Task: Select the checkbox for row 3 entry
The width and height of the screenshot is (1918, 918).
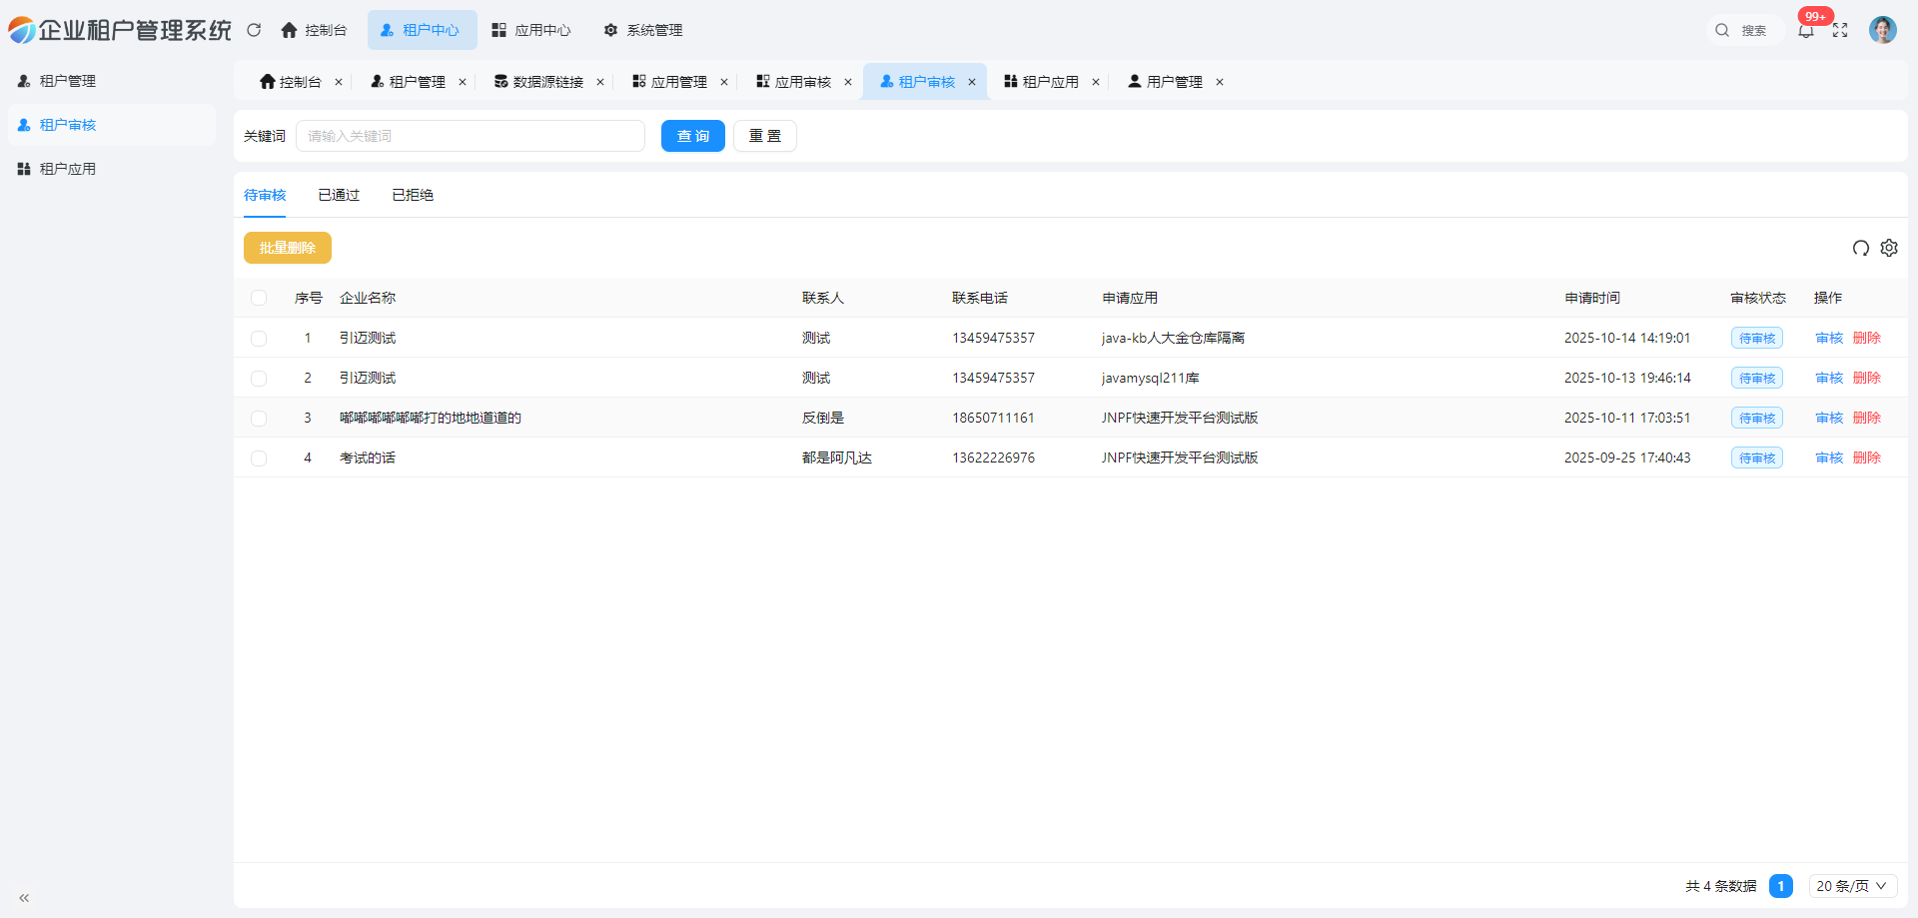Action: point(259,419)
